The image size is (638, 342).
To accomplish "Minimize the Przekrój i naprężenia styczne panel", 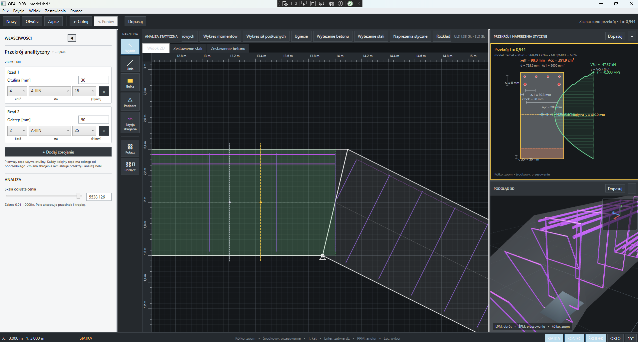I will [x=632, y=36].
